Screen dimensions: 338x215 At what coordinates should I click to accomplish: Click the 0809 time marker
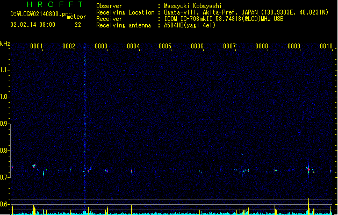tap(293, 46)
